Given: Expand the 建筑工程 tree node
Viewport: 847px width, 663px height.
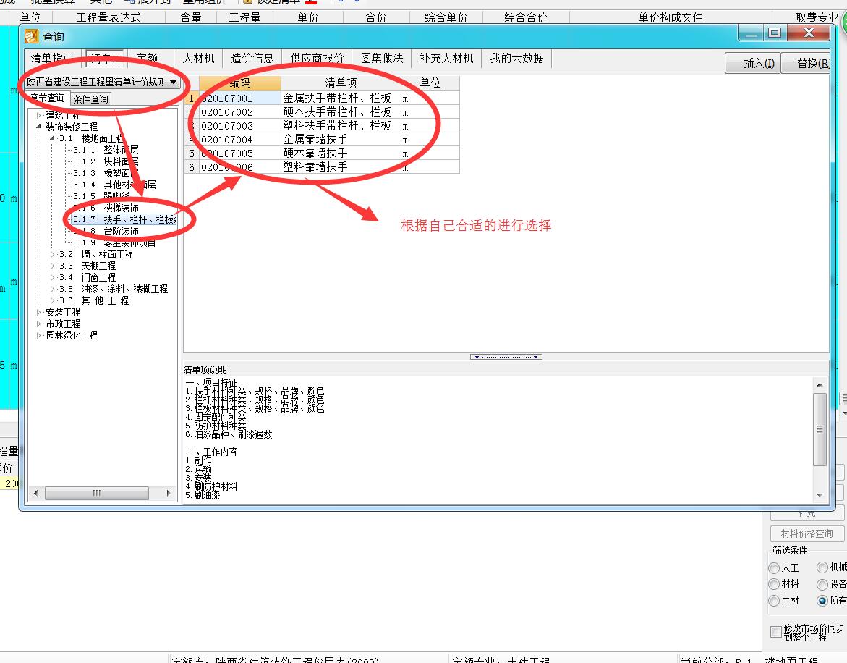Looking at the screenshot, I should (38, 115).
